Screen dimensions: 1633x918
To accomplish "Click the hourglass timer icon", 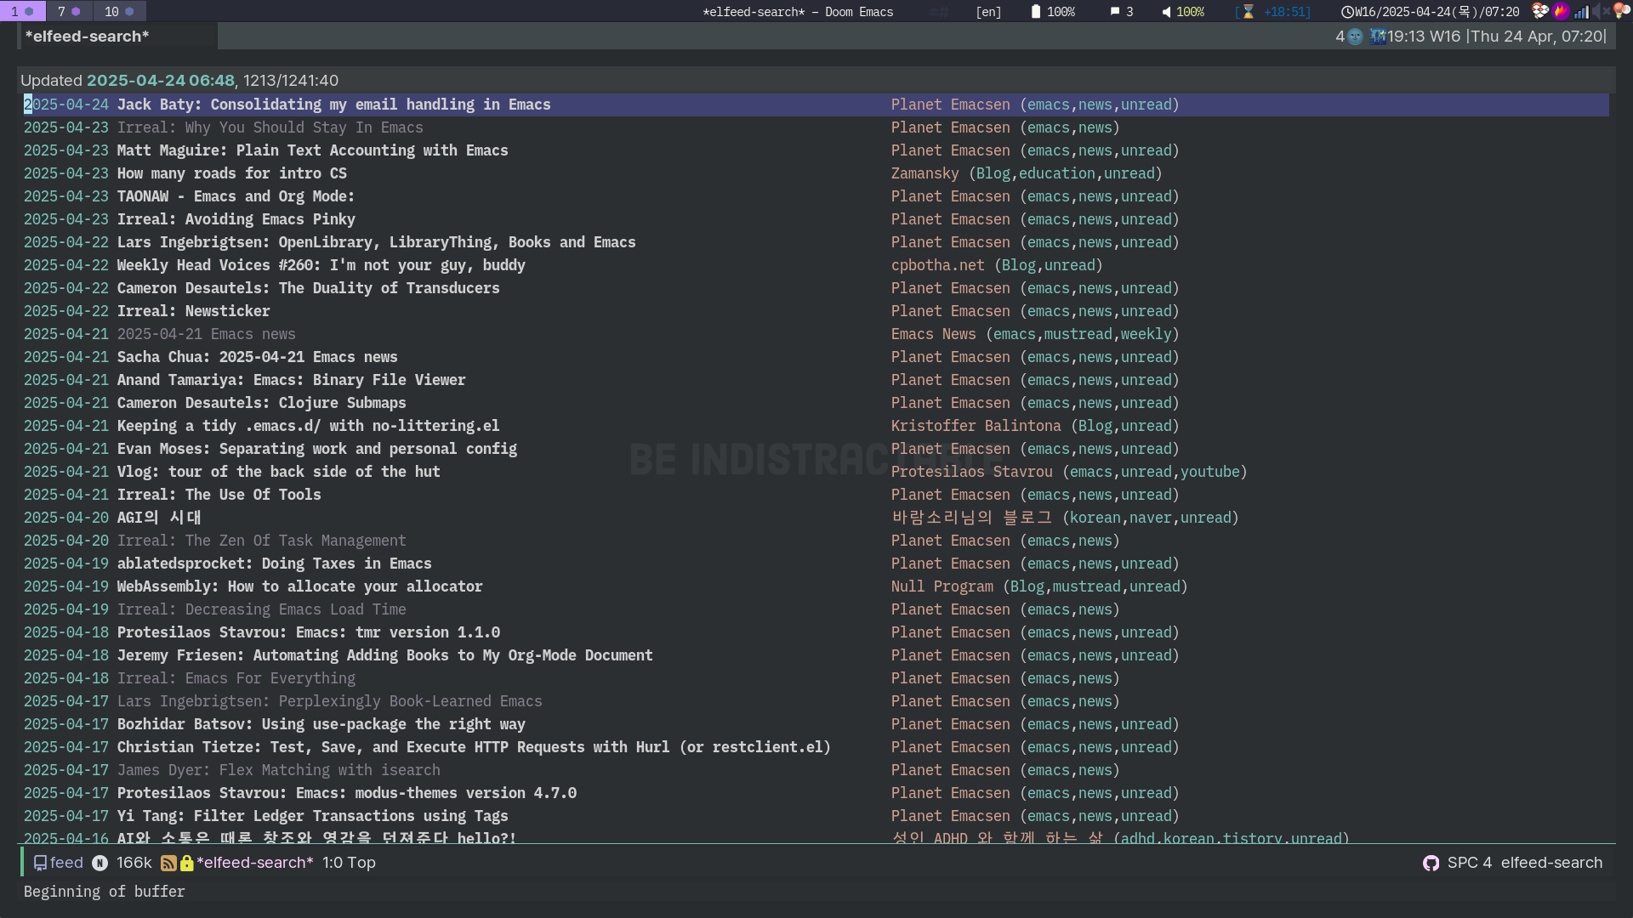I will pos(1249,12).
